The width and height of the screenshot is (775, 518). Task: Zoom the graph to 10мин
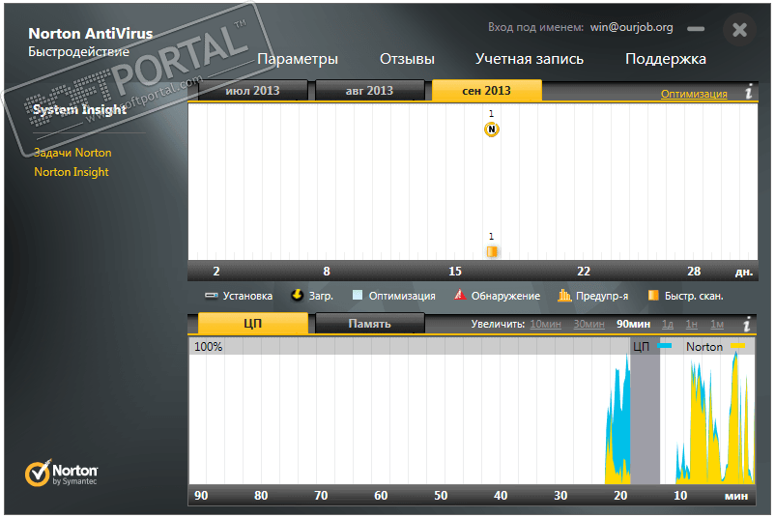545,324
